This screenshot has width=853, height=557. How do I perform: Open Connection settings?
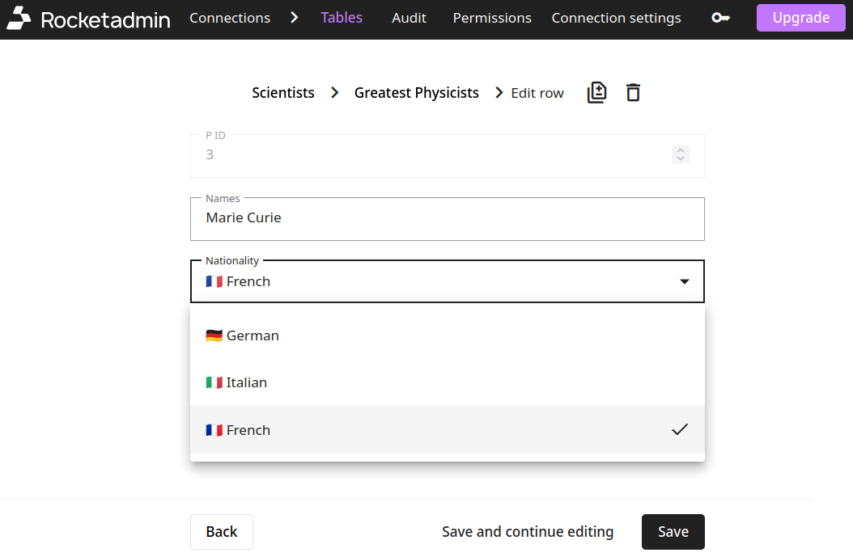tap(617, 18)
